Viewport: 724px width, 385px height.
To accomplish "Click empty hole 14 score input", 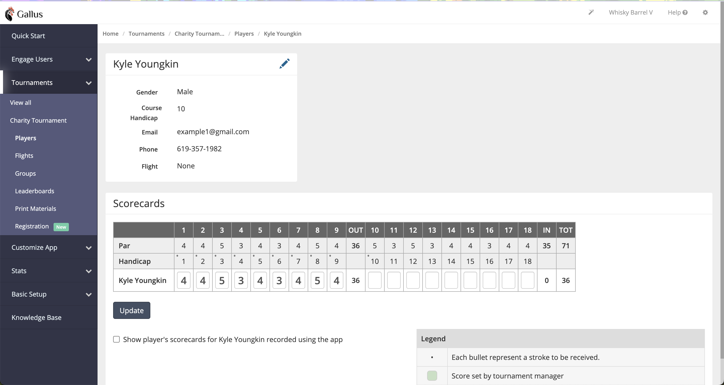I will tap(451, 280).
